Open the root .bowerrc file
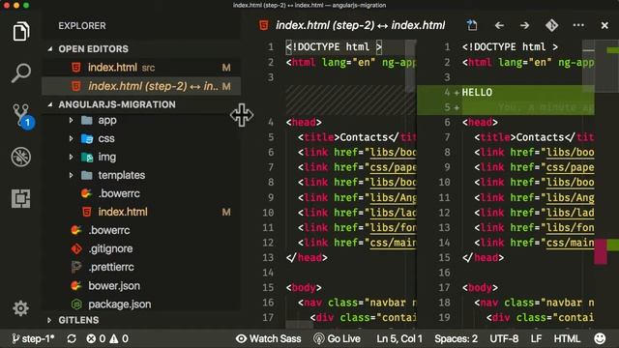619x348 pixels. click(141, 230)
